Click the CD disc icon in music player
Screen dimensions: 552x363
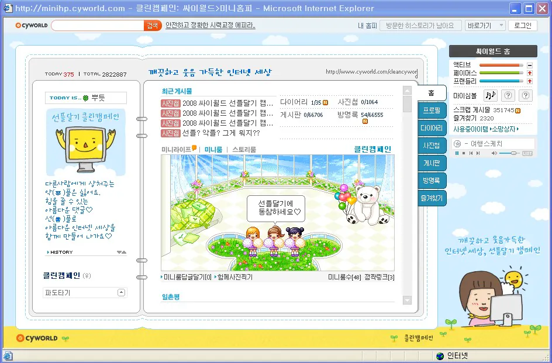(x=457, y=144)
